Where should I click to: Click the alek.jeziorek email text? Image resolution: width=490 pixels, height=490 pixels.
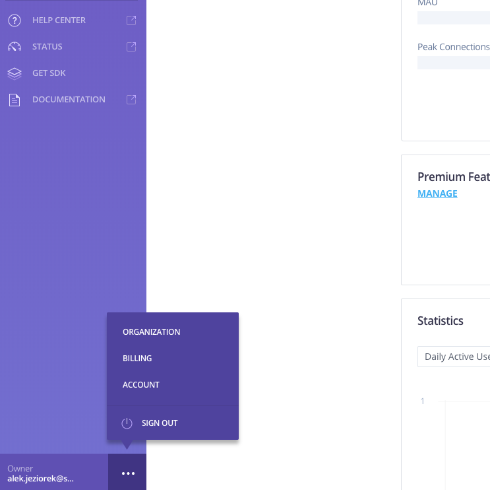41,478
